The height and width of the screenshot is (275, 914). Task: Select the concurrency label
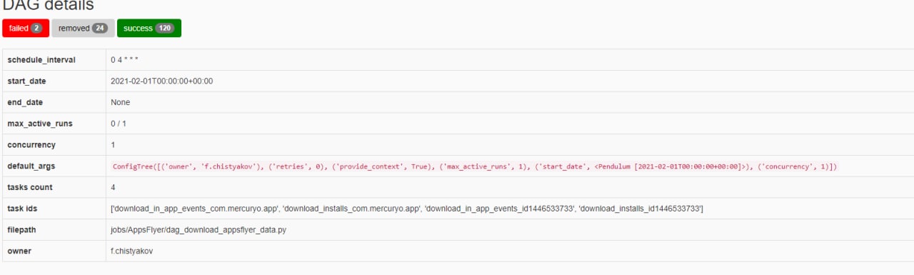(x=31, y=145)
